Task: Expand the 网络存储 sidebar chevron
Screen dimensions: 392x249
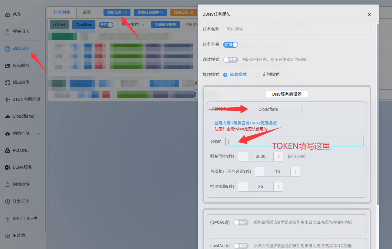Action: [38, 133]
